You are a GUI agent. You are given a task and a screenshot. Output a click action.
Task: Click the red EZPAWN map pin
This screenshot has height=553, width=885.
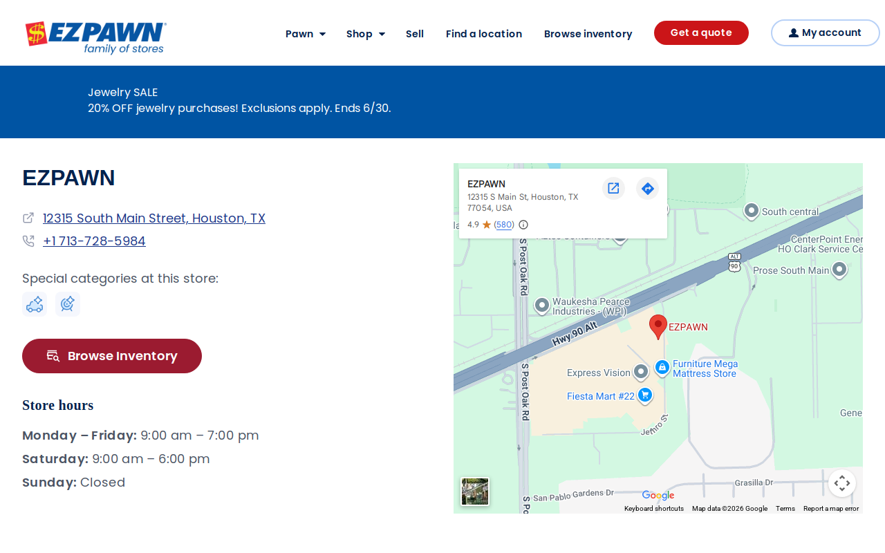658,326
